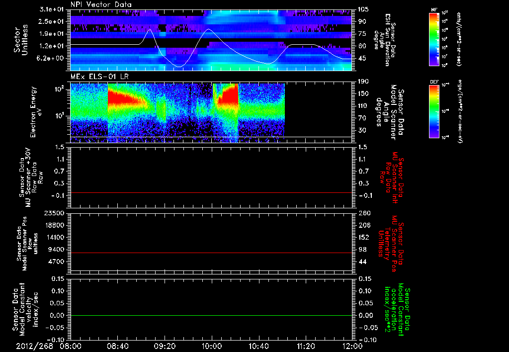Click the 260 telemetry tick value

363,213
